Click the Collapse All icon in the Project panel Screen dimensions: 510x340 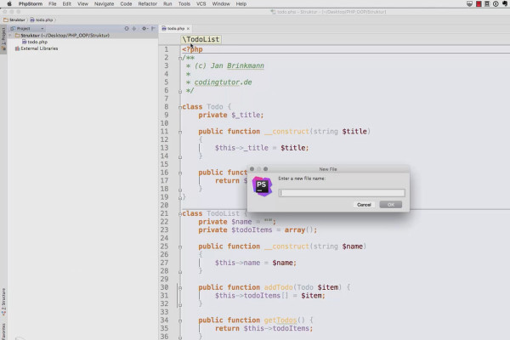tap(134, 29)
